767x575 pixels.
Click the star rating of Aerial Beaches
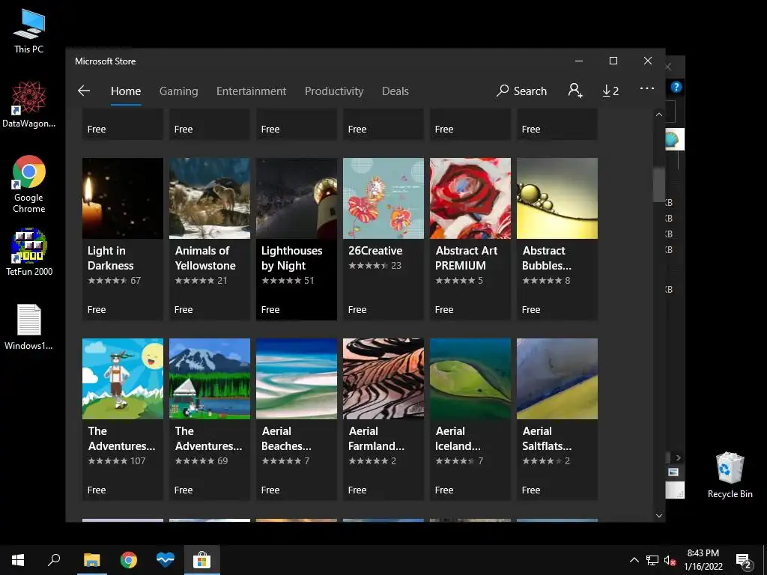[x=282, y=461]
